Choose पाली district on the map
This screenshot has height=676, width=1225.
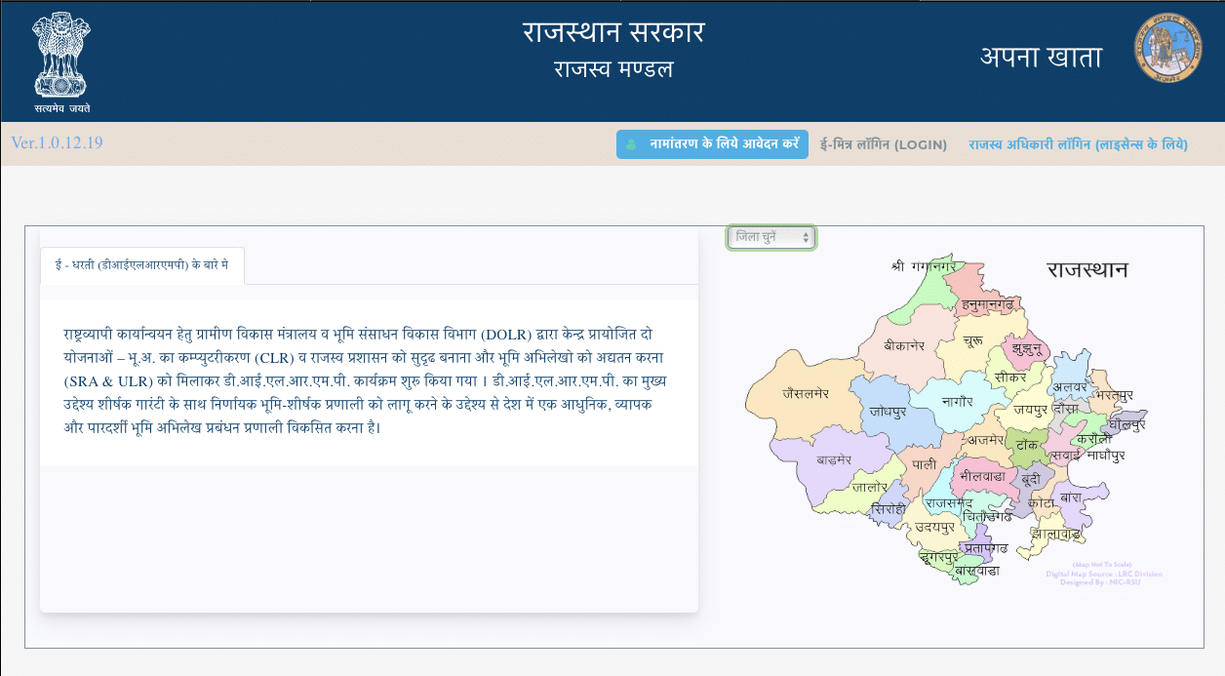pyautogui.click(x=924, y=465)
